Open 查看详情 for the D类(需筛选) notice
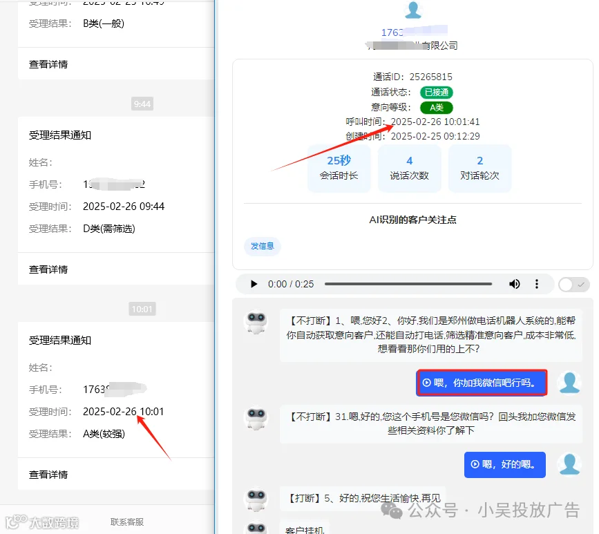The width and height of the screenshot is (599, 534). [x=48, y=269]
